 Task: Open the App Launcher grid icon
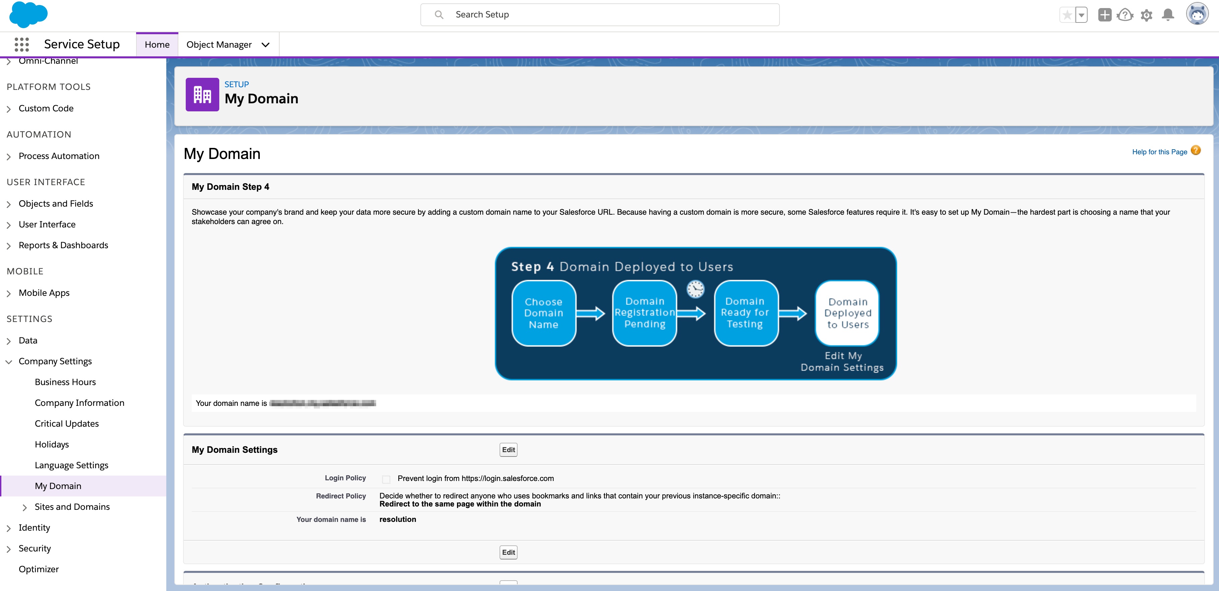pos(22,45)
